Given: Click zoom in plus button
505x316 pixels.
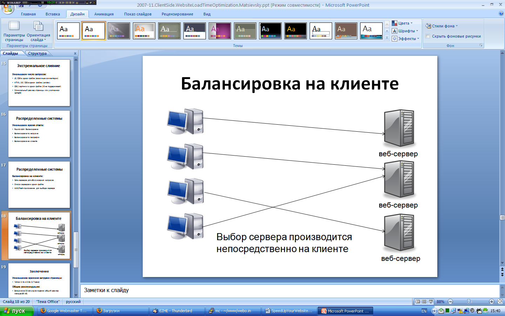Looking at the screenshot, I should (x=491, y=302).
